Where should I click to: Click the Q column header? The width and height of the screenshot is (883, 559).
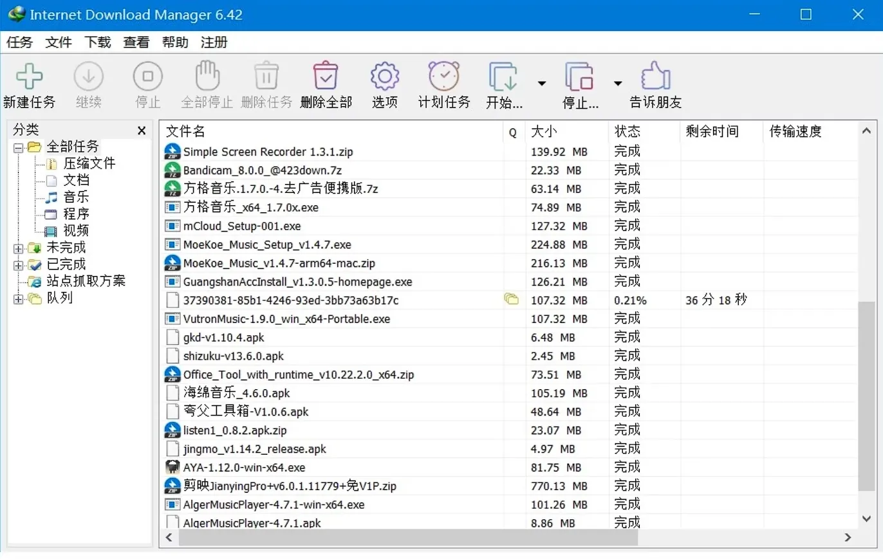click(x=514, y=132)
